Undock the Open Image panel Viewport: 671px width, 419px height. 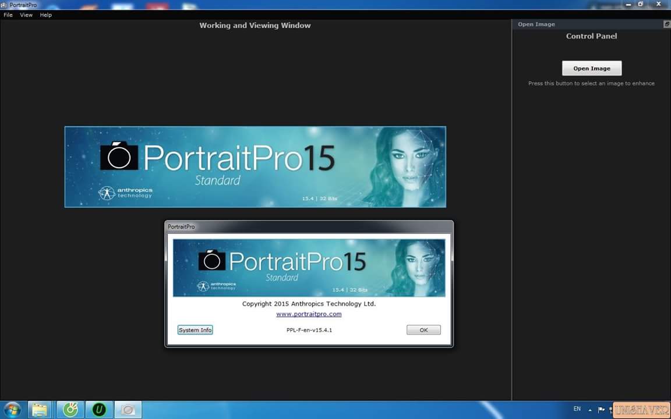click(x=667, y=24)
